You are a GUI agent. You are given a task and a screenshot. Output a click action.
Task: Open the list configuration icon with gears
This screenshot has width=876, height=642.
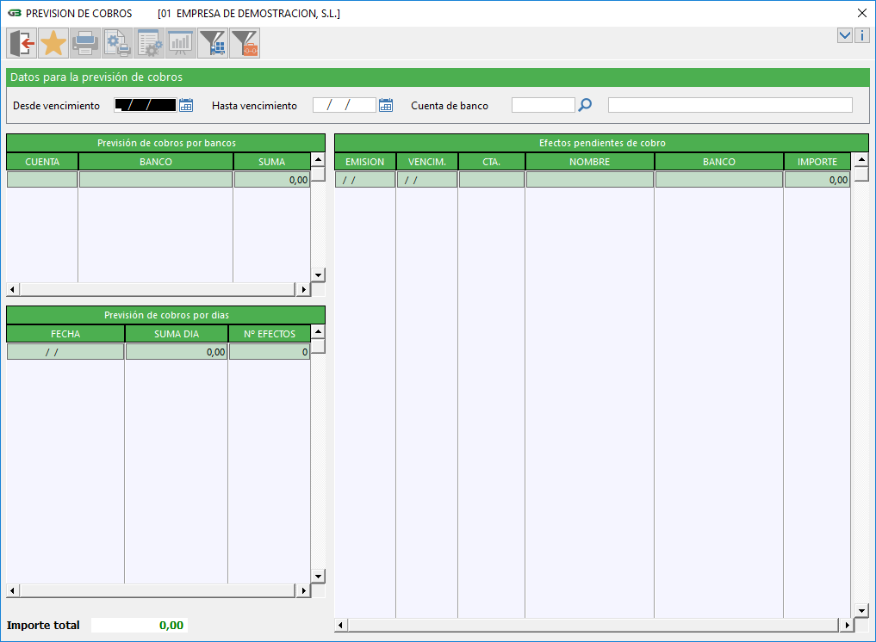149,43
